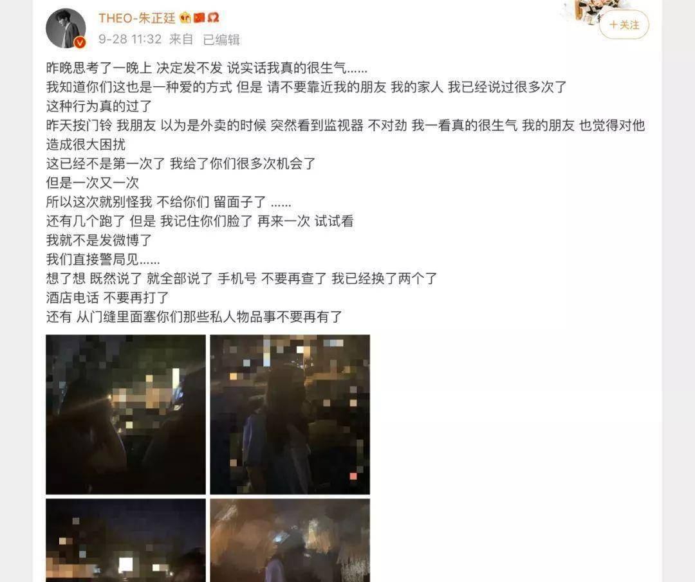Image resolution: width=695 pixels, height=582 pixels.
Task: Click the post line beginning 昨晚思考了一晚上
Action: click(207, 68)
